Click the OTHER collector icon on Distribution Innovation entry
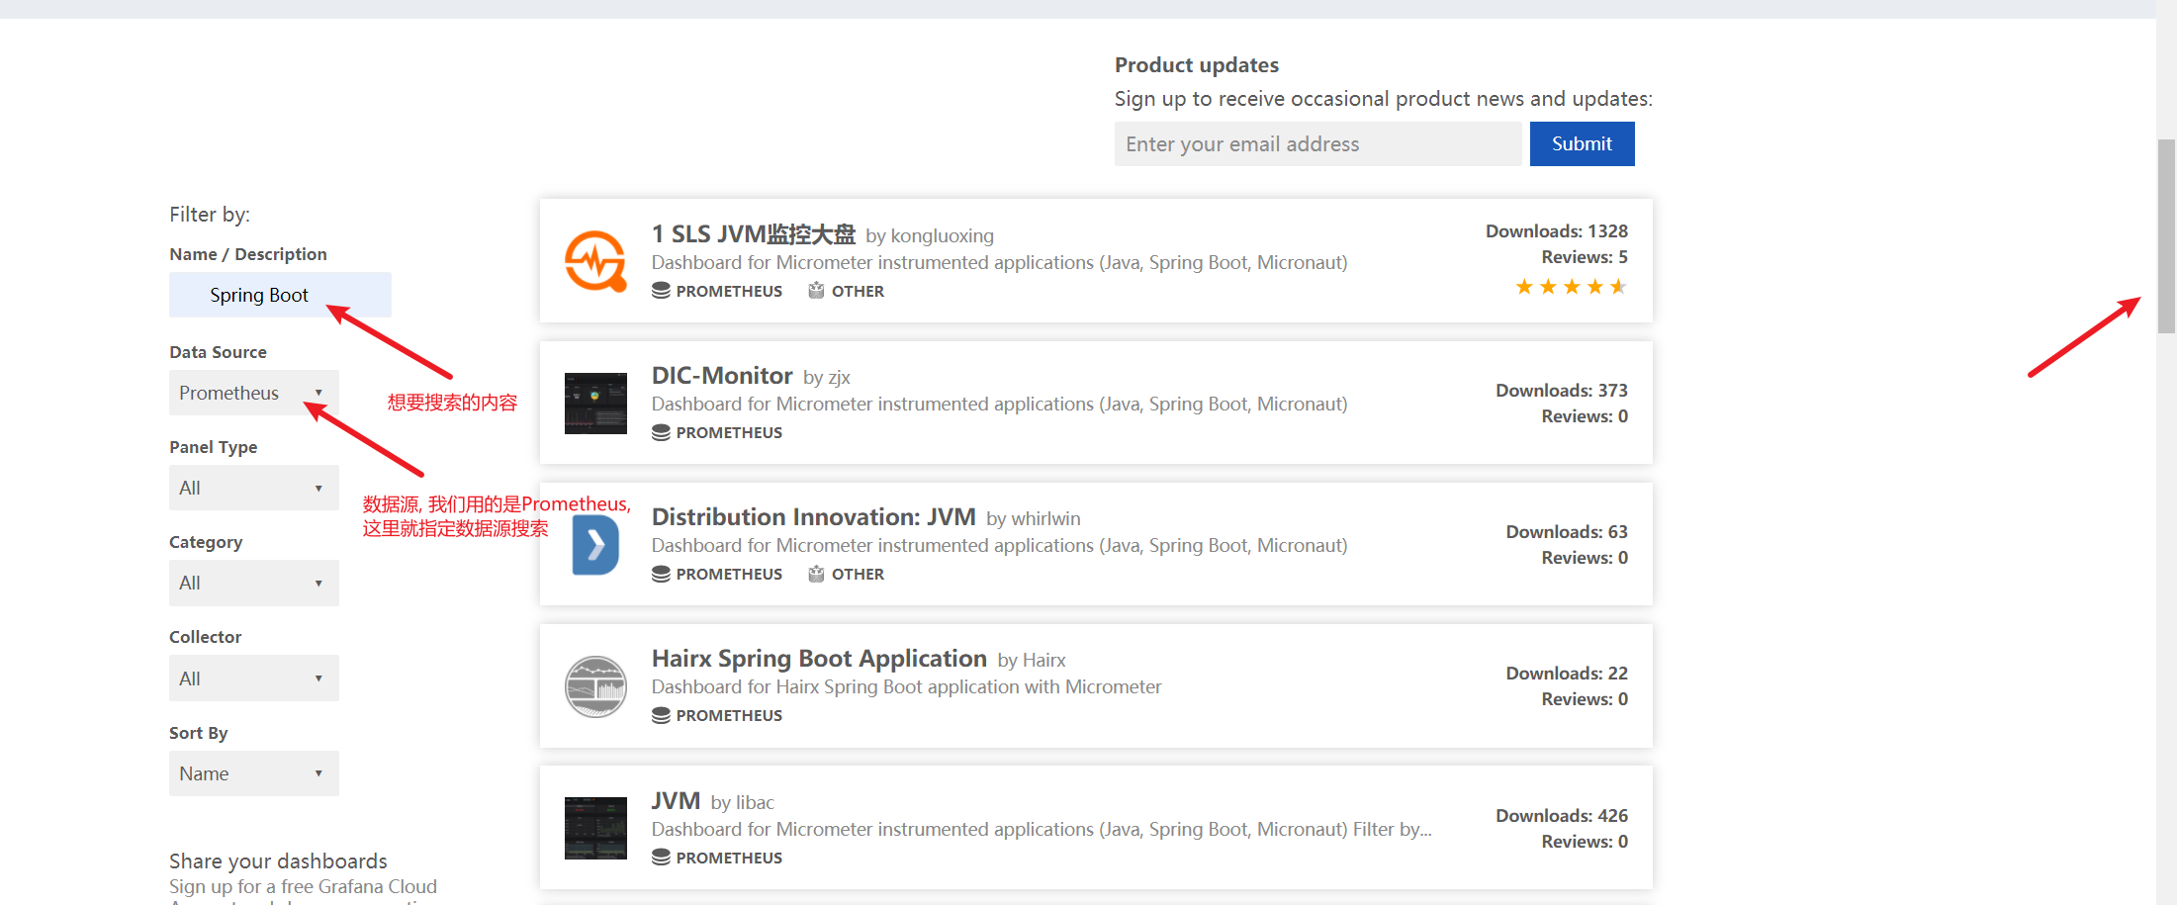The height and width of the screenshot is (905, 2177). coord(816,574)
